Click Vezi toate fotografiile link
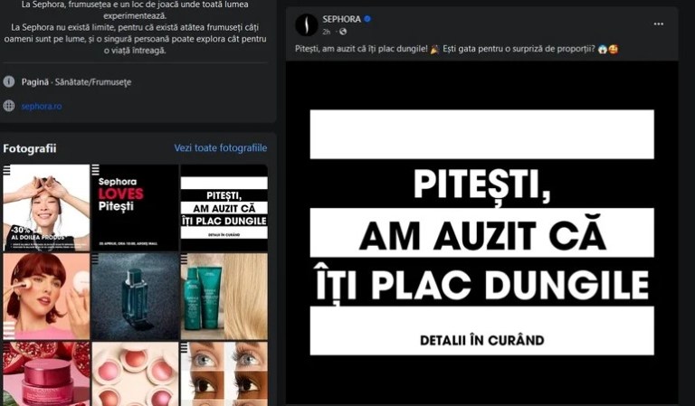This screenshot has width=695, height=406. pos(220,148)
